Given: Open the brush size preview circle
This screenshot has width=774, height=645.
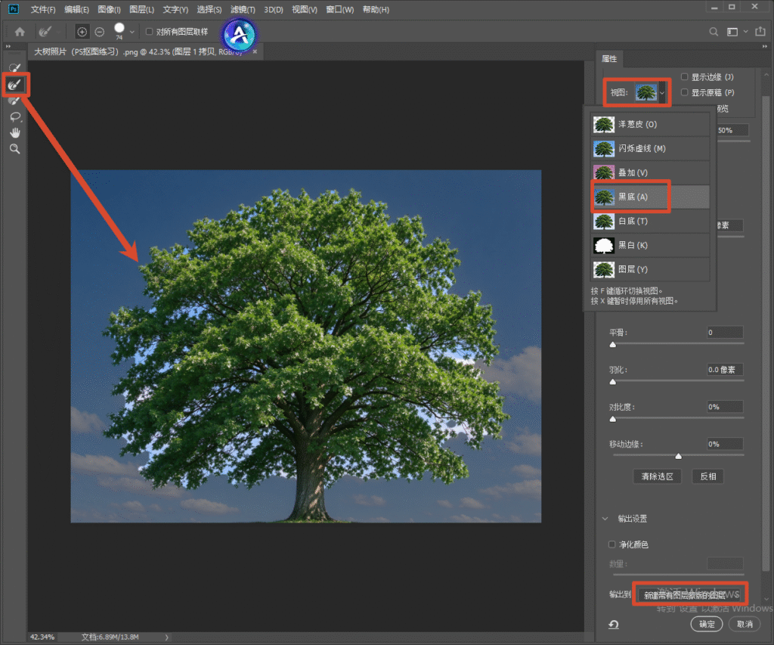Looking at the screenshot, I should 119,28.
